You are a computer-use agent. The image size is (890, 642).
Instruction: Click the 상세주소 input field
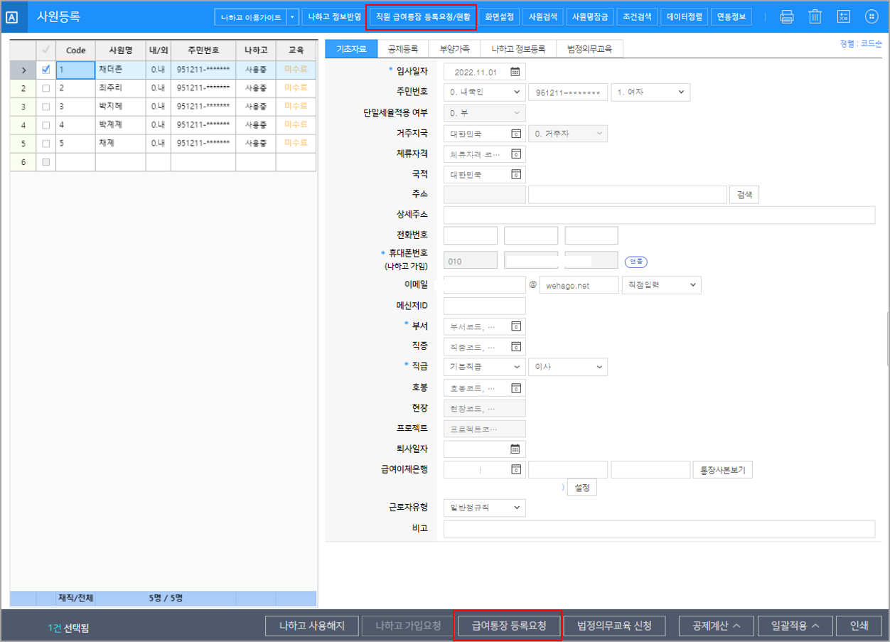pyautogui.click(x=659, y=215)
